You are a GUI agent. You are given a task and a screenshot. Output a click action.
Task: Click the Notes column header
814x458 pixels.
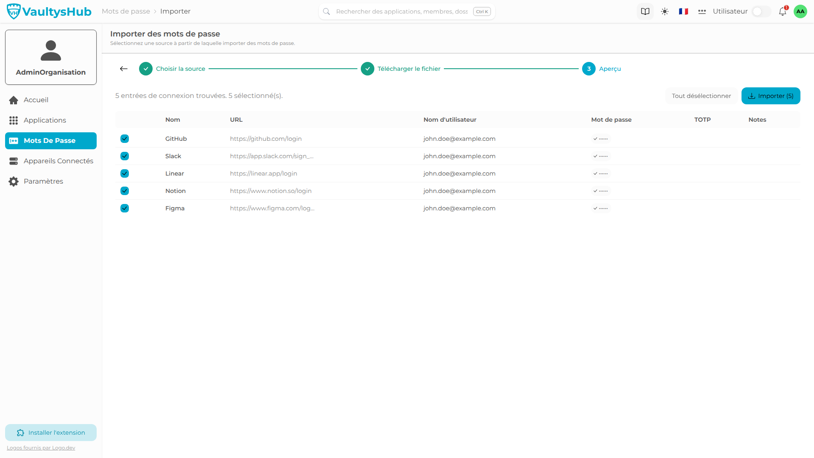tap(757, 120)
